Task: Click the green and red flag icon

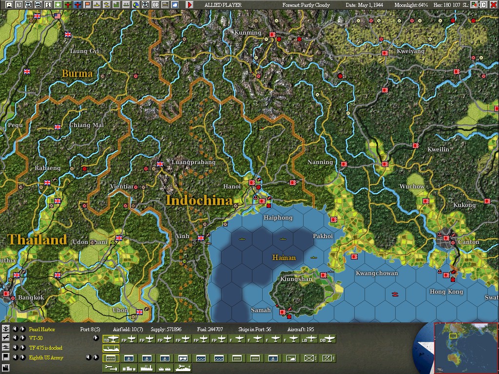Action: point(474,4)
